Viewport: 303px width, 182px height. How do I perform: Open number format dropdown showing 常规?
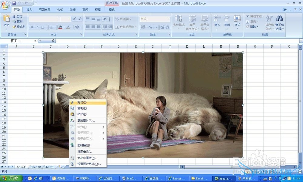point(155,19)
